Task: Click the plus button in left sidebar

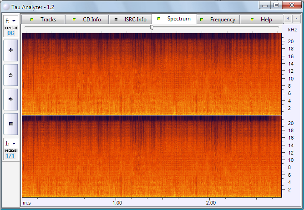Action: pos(10,50)
